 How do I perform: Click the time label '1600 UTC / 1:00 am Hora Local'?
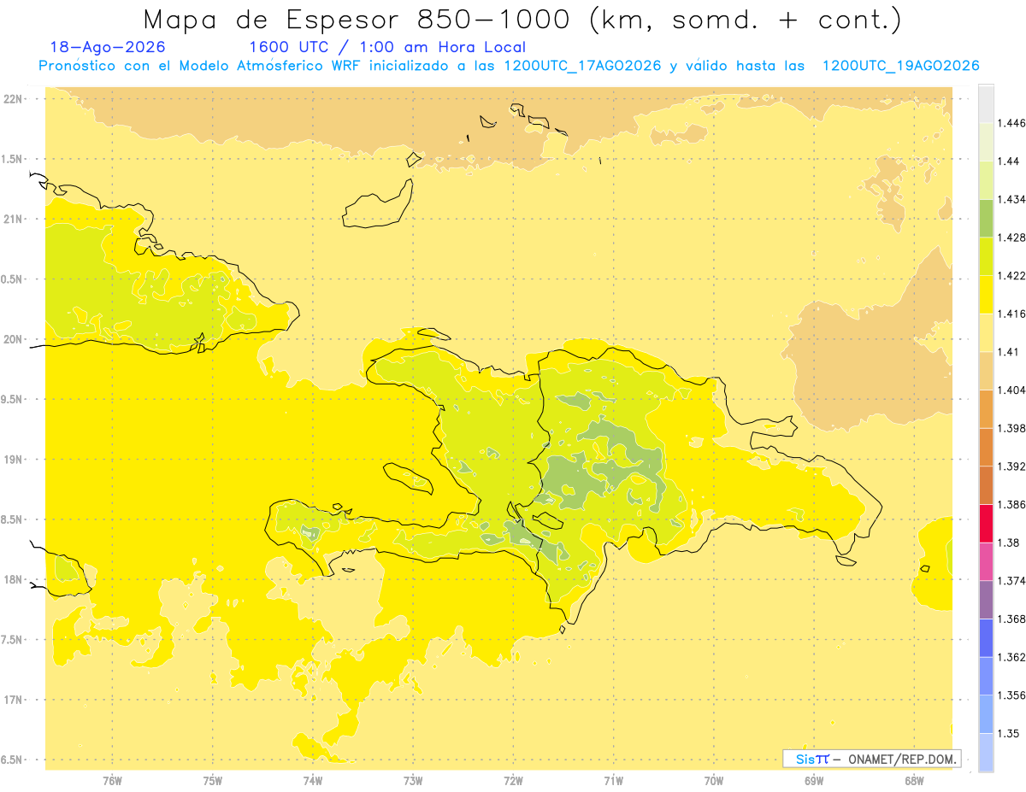386,47
